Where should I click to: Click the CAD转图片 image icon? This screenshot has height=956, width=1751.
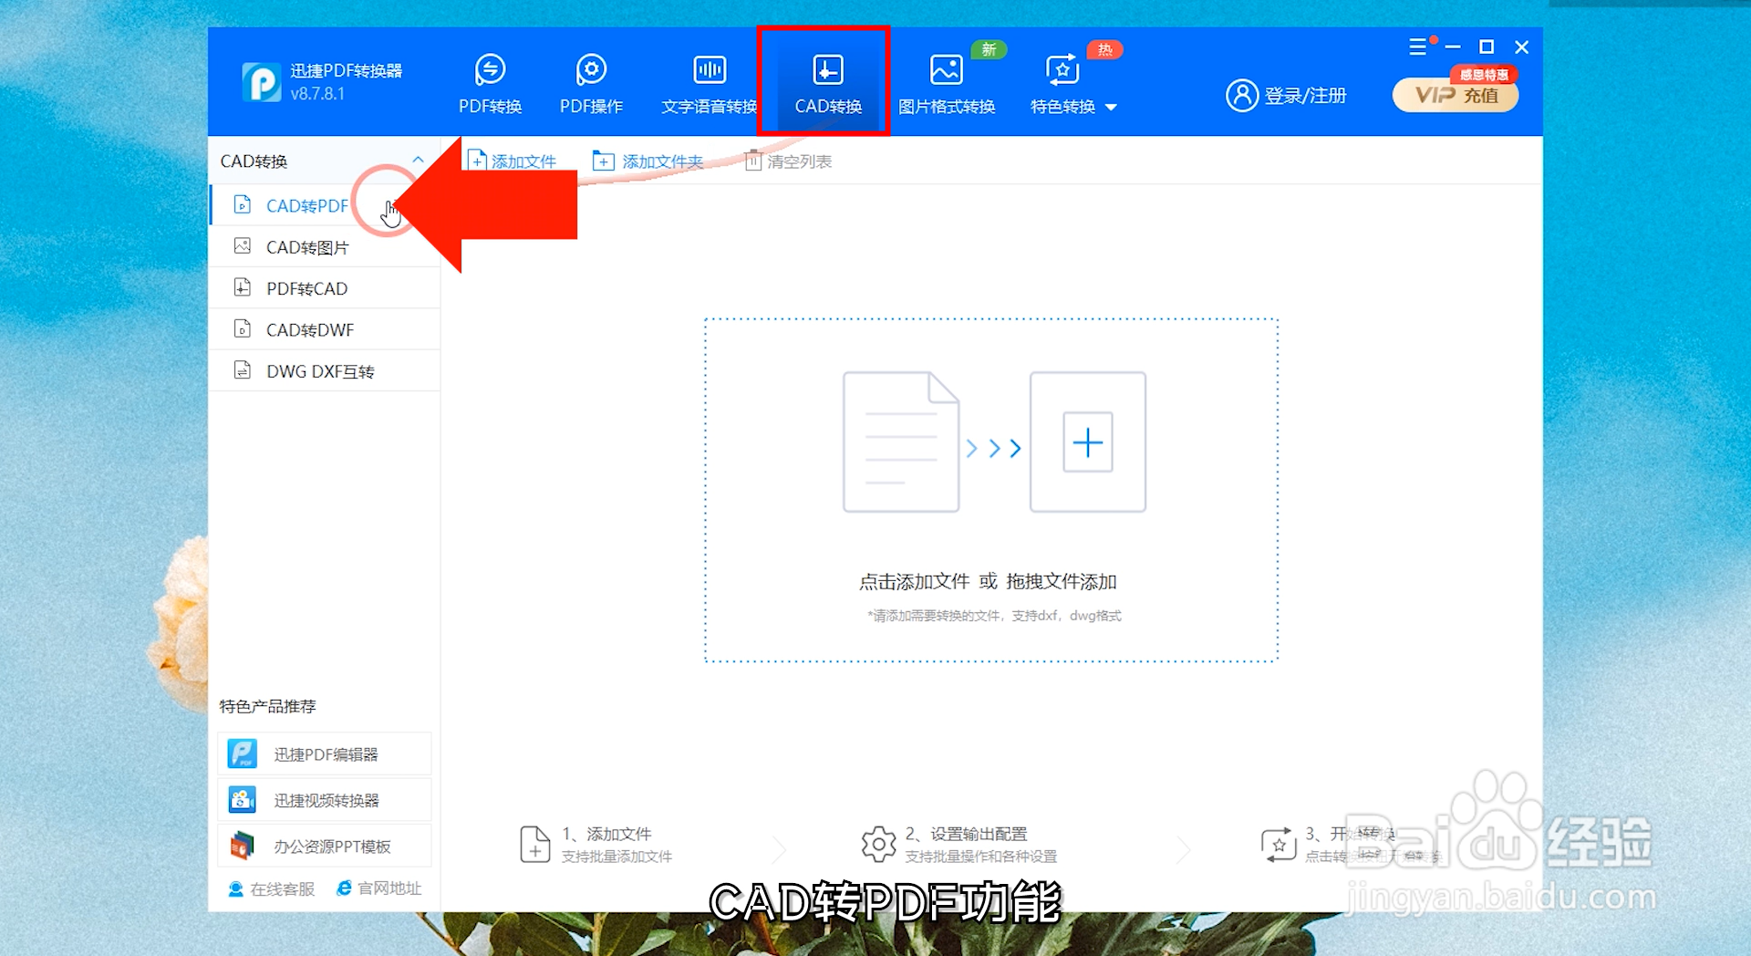243,246
